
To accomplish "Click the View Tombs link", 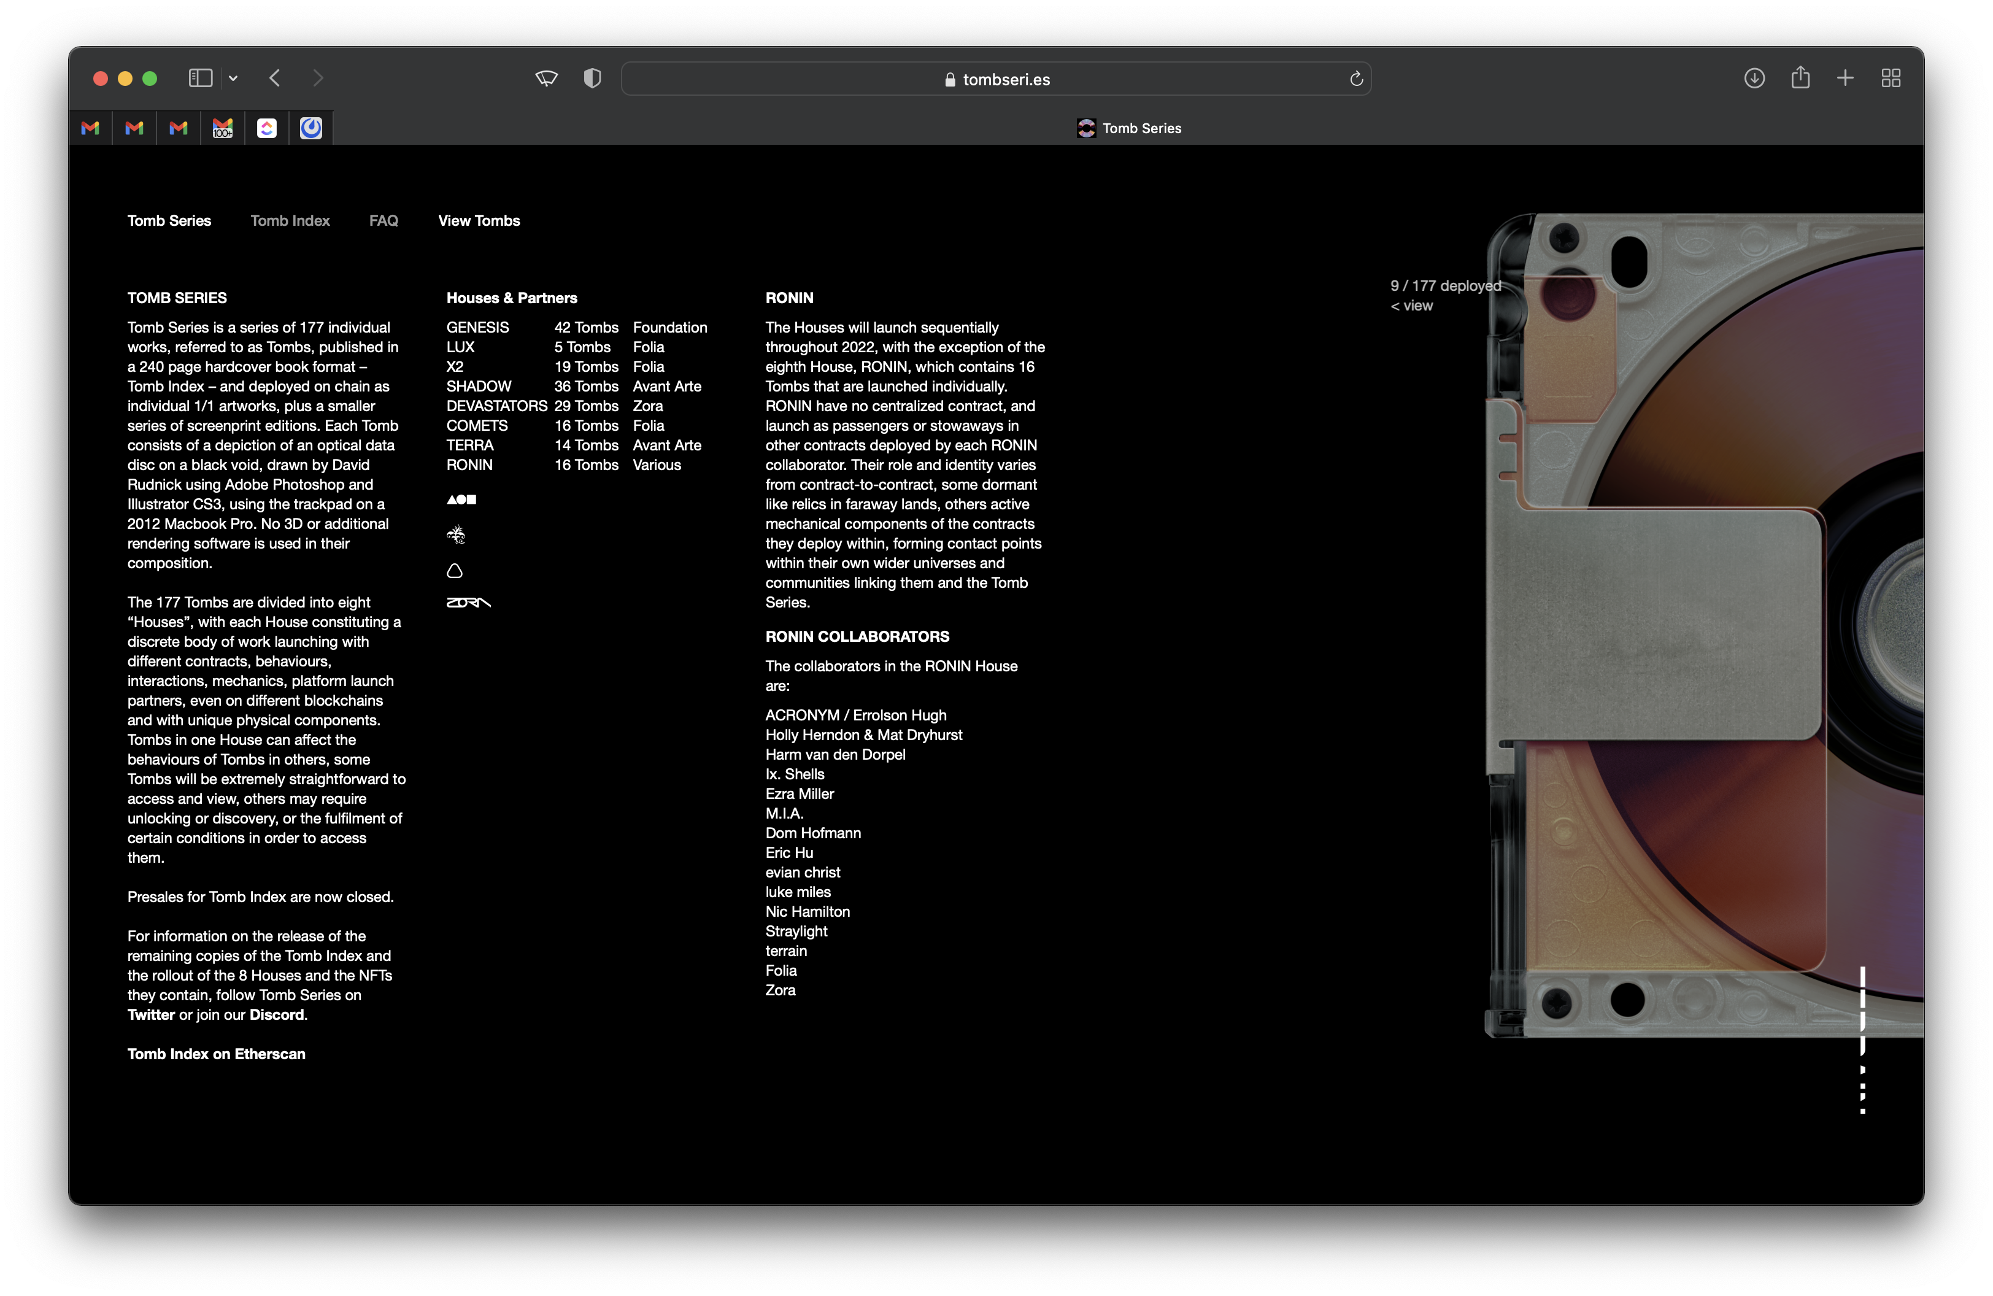I will (x=479, y=220).
